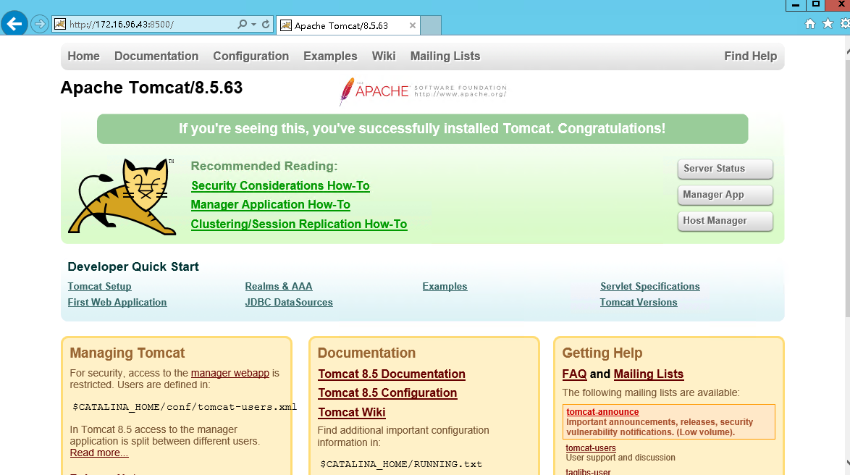Click the browser Forward arrow button
850x475 pixels.
(x=40, y=25)
